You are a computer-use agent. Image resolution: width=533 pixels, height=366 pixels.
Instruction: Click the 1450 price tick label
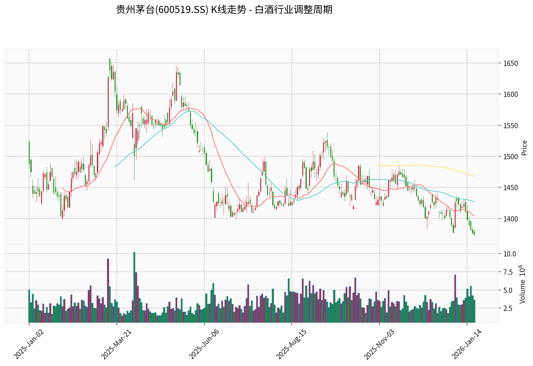click(x=510, y=188)
